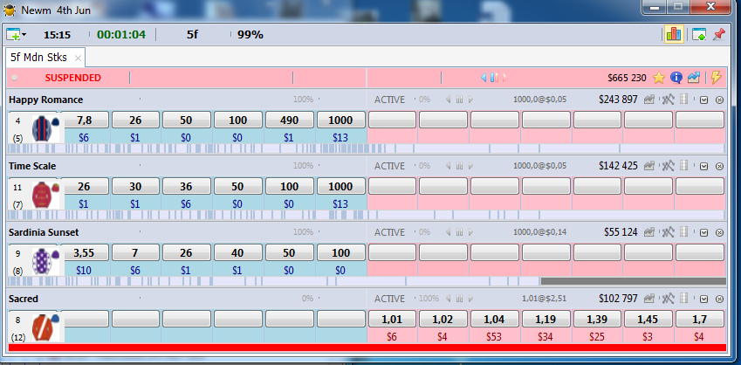This screenshot has height=365, width=741.
Task: Step back Time Scale row playback
Action: click(x=449, y=166)
